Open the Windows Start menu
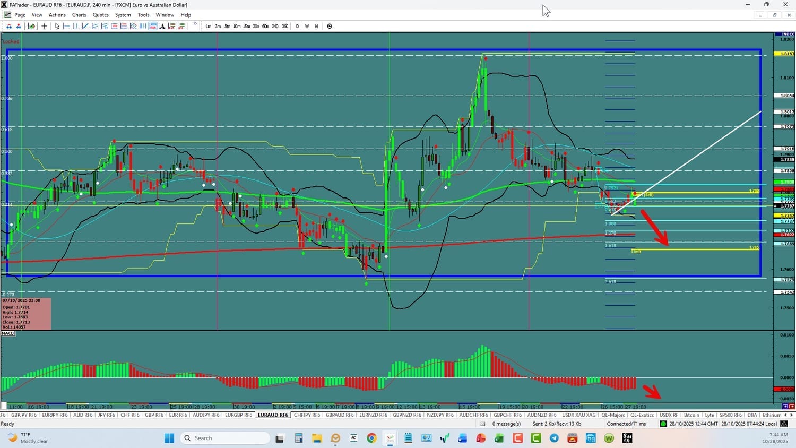 (x=169, y=438)
